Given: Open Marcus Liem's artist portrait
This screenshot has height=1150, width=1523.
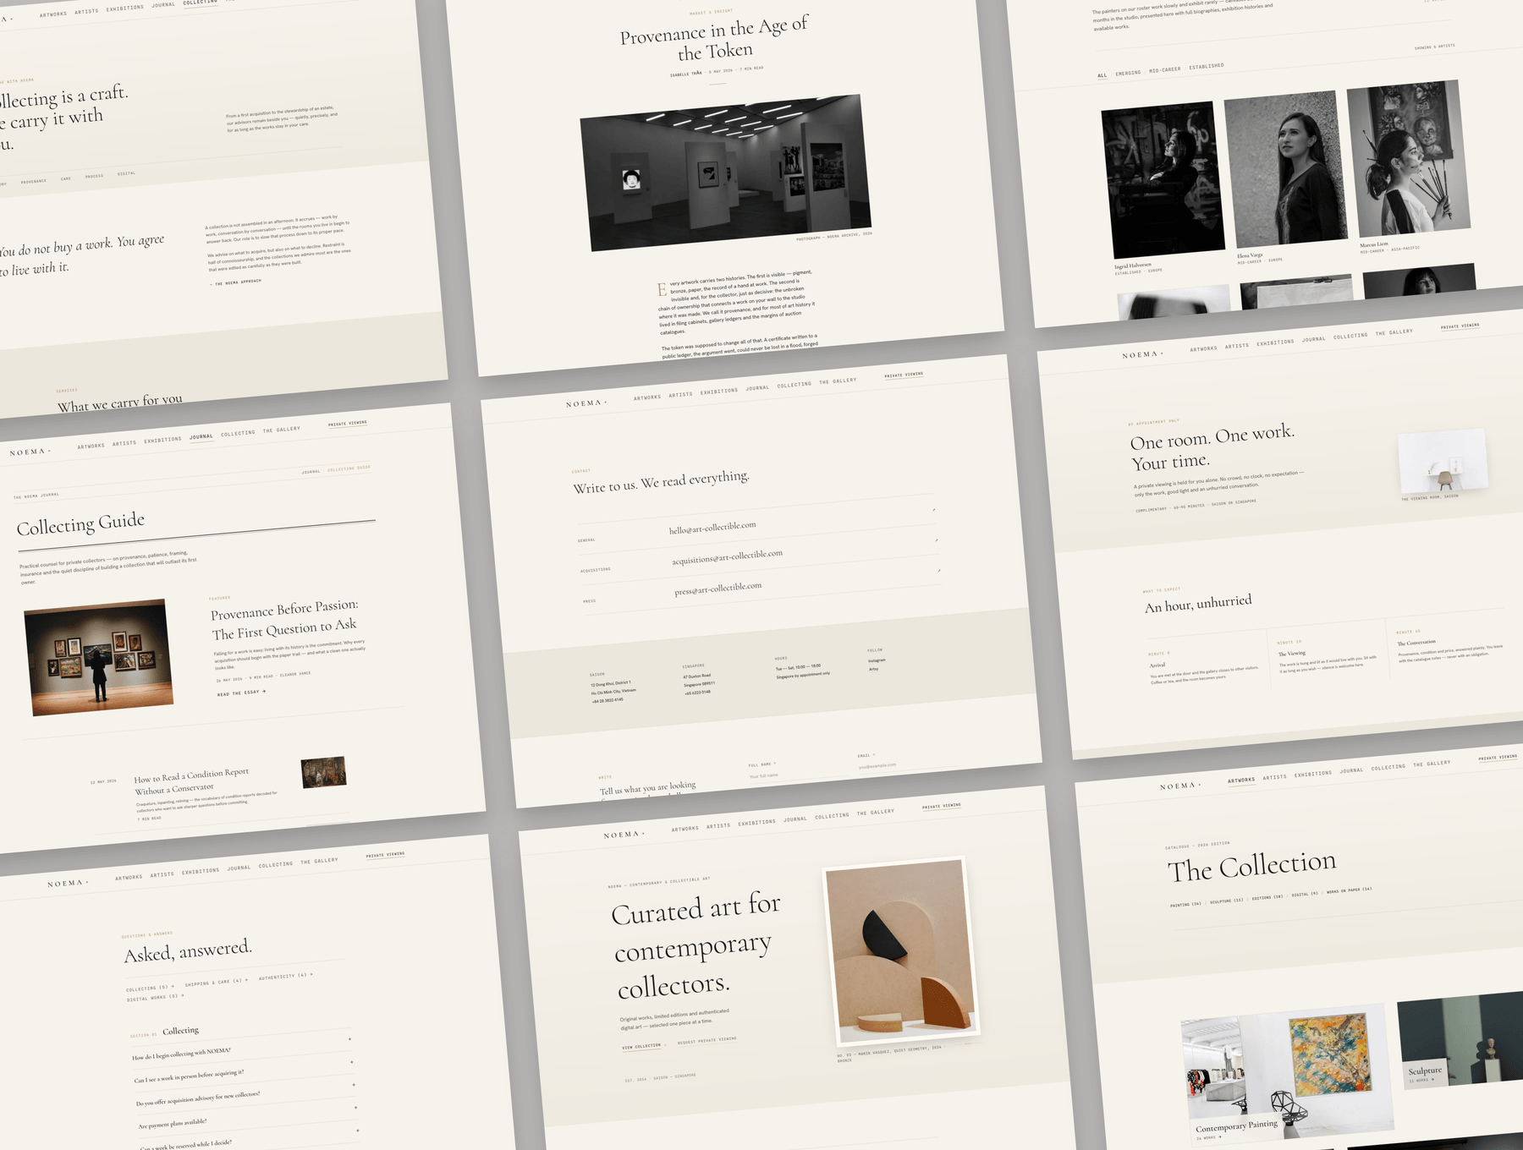Looking at the screenshot, I should tap(1409, 158).
